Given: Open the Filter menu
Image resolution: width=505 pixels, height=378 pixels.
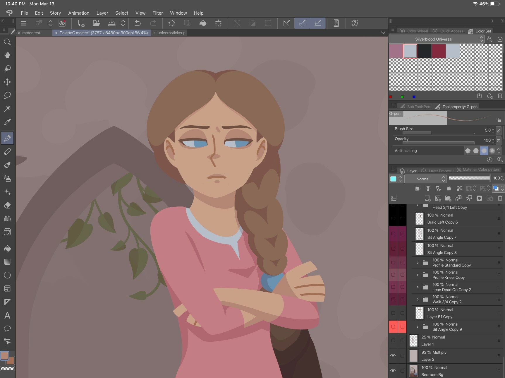Looking at the screenshot, I should tap(157, 13).
